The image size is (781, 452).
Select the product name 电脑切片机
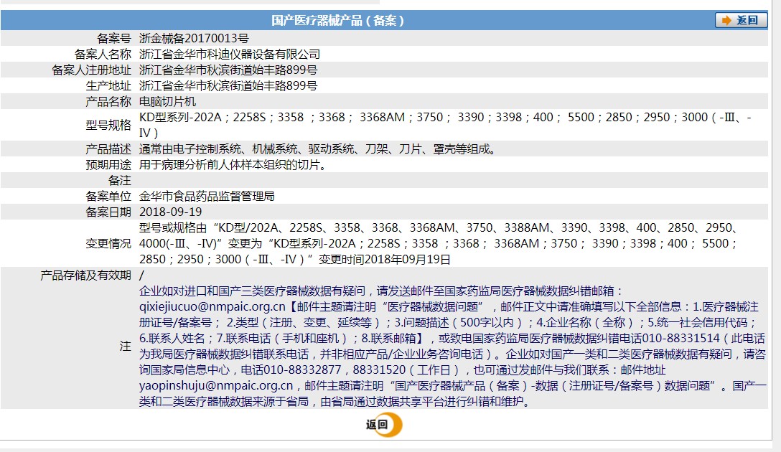pyautogui.click(x=167, y=102)
